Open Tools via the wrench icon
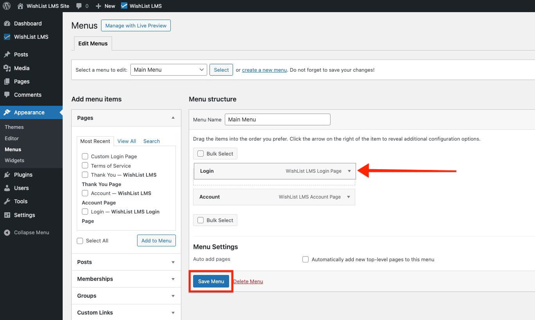The width and height of the screenshot is (535, 320). click(7, 201)
